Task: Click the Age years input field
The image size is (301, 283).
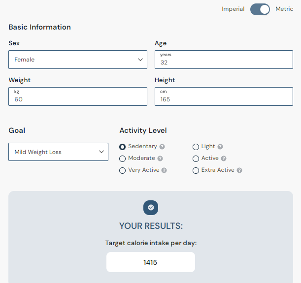Action: coord(224,60)
